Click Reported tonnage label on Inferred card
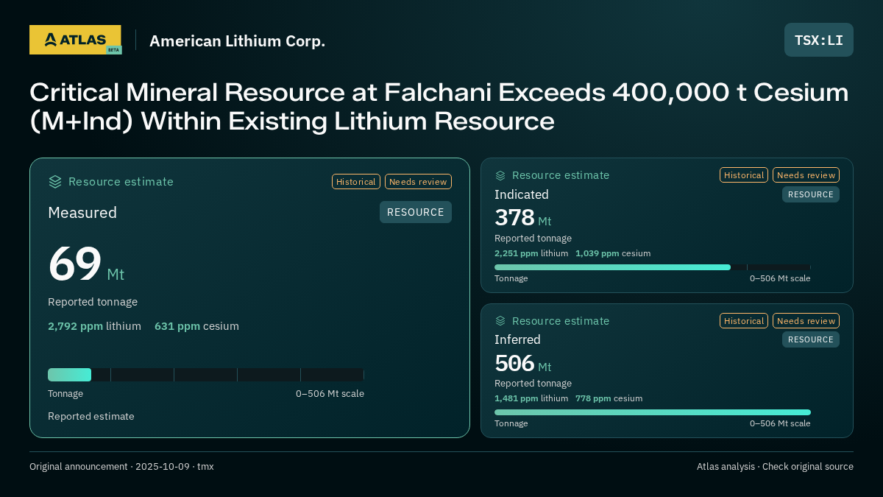Image resolution: width=883 pixels, height=497 pixels. [533, 384]
